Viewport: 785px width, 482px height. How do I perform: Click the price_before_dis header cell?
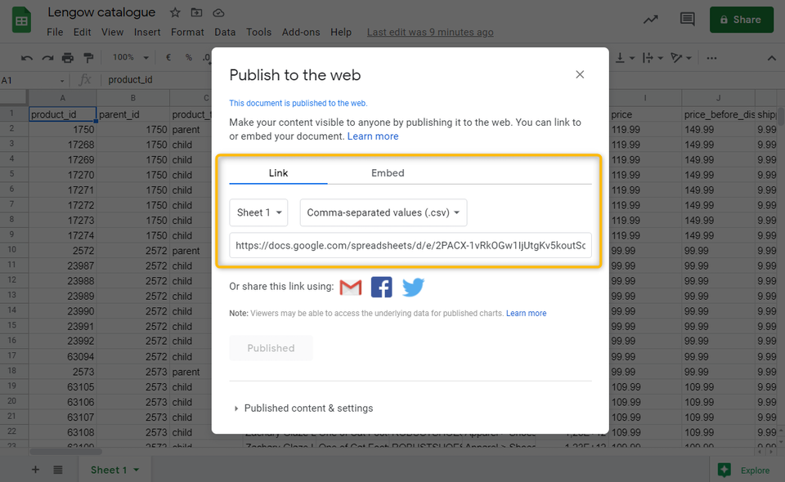click(x=719, y=114)
